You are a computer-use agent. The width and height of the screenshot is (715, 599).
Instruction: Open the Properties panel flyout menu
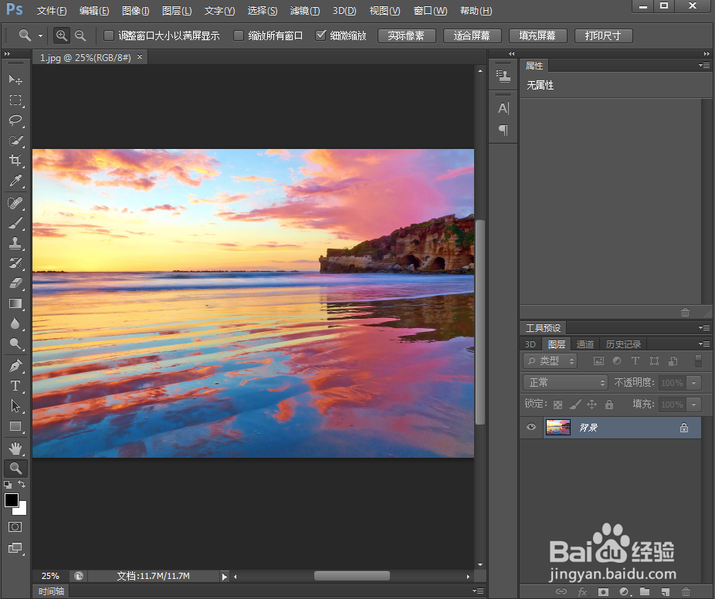coord(704,65)
